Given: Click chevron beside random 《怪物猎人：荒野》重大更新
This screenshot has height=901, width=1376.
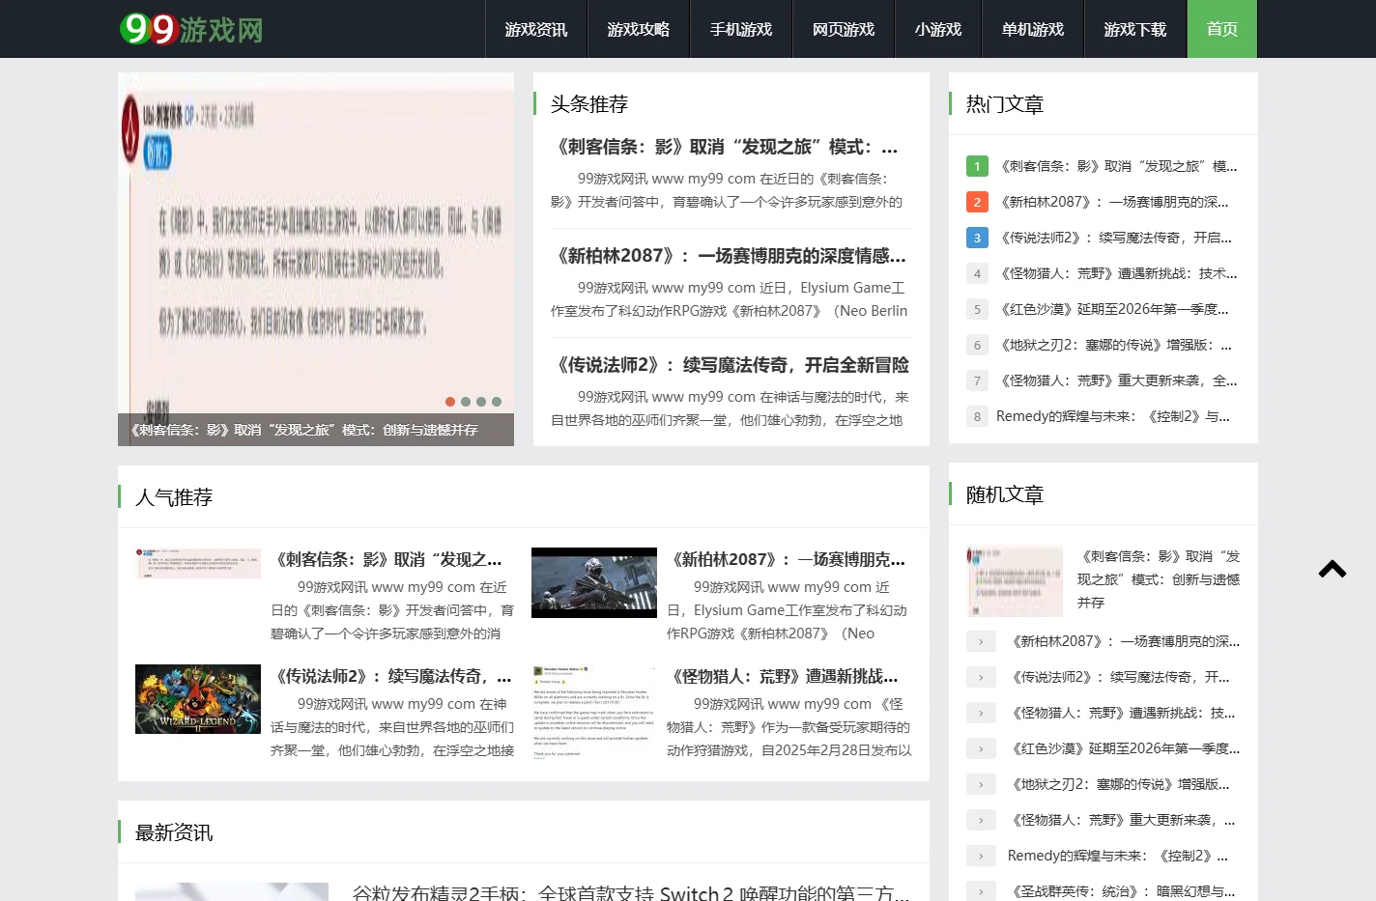Looking at the screenshot, I should point(981,820).
